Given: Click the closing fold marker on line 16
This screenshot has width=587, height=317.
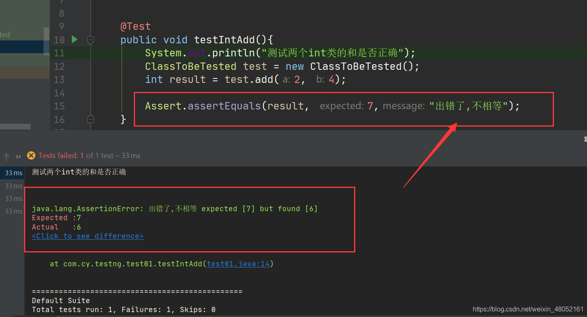Looking at the screenshot, I should pyautogui.click(x=91, y=119).
